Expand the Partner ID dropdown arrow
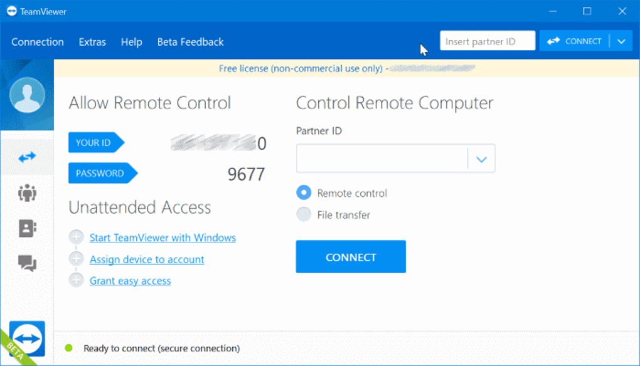 [481, 159]
